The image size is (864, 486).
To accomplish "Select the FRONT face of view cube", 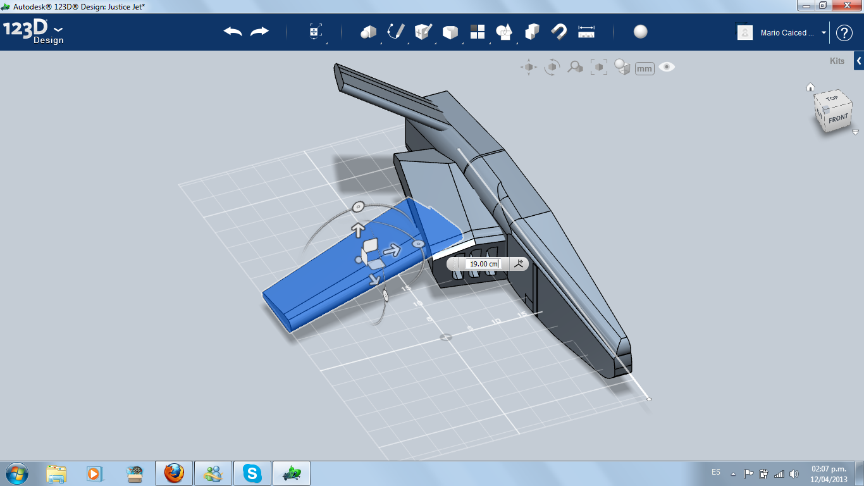I will [x=838, y=119].
